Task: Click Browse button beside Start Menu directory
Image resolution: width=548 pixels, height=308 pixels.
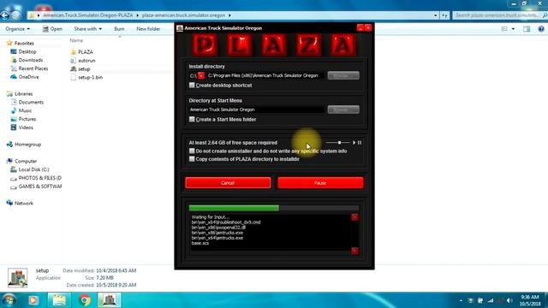Action: [x=343, y=110]
